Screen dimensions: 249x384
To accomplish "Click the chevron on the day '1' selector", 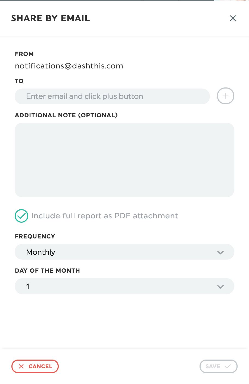I will (x=220, y=287).
